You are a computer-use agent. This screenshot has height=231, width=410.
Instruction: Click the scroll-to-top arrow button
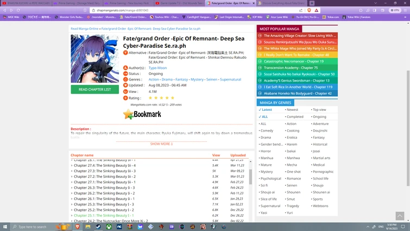tap(400, 216)
